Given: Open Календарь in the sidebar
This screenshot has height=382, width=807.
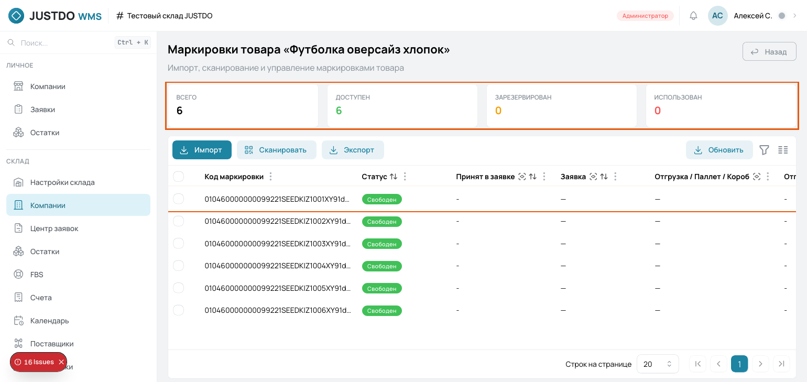Looking at the screenshot, I should pos(79,321).
